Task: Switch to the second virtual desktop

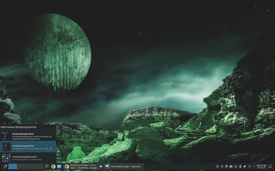Action: [21, 166]
